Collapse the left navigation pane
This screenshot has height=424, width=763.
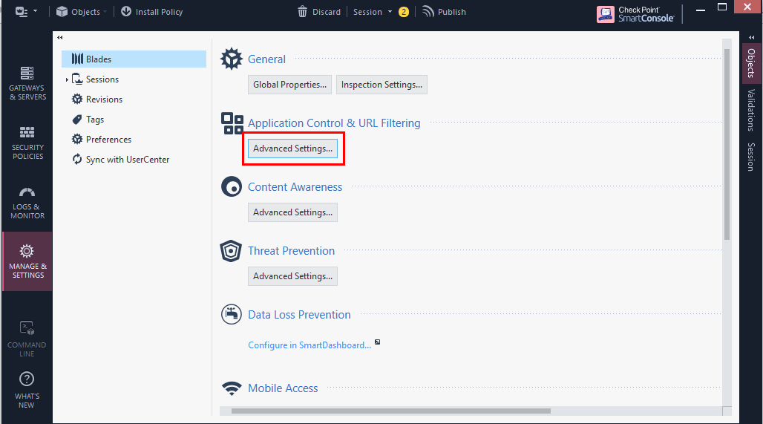[60, 37]
